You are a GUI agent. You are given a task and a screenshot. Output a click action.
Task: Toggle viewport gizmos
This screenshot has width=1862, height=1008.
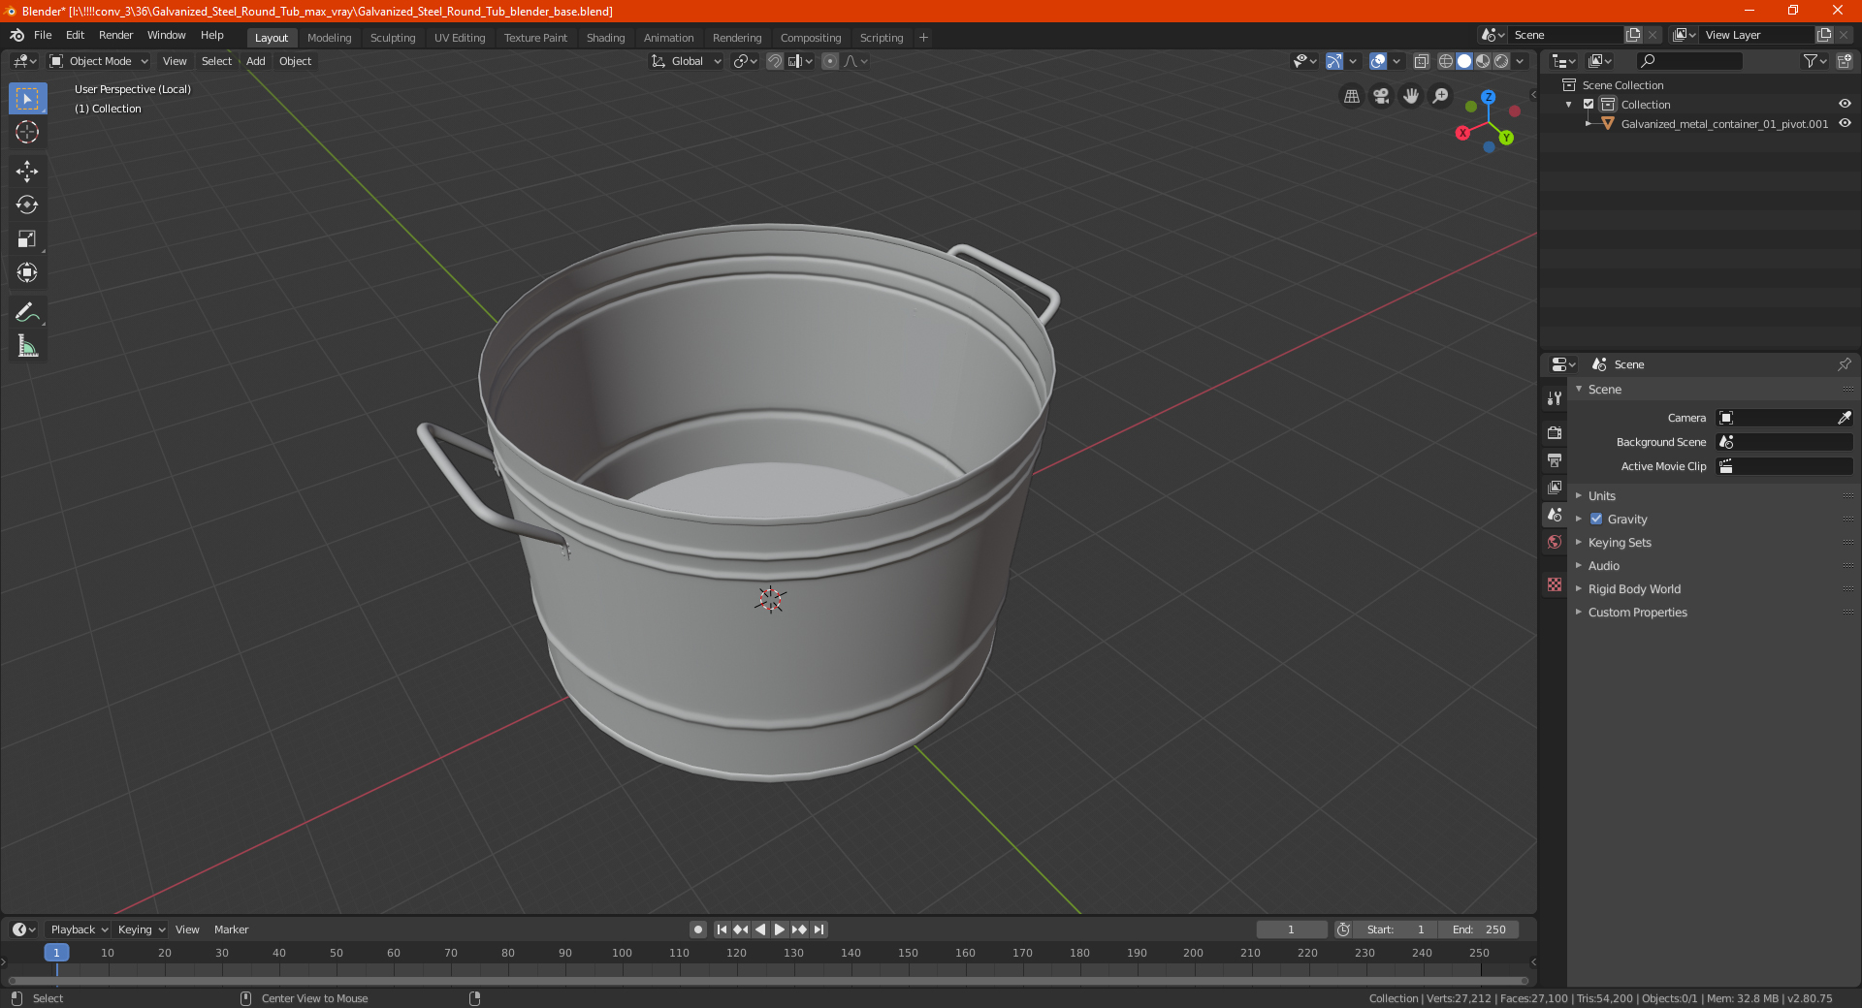click(1334, 61)
